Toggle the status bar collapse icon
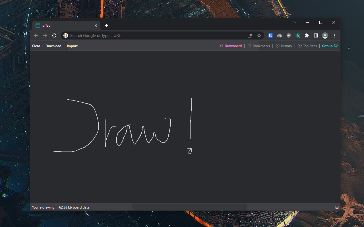 [337, 207]
